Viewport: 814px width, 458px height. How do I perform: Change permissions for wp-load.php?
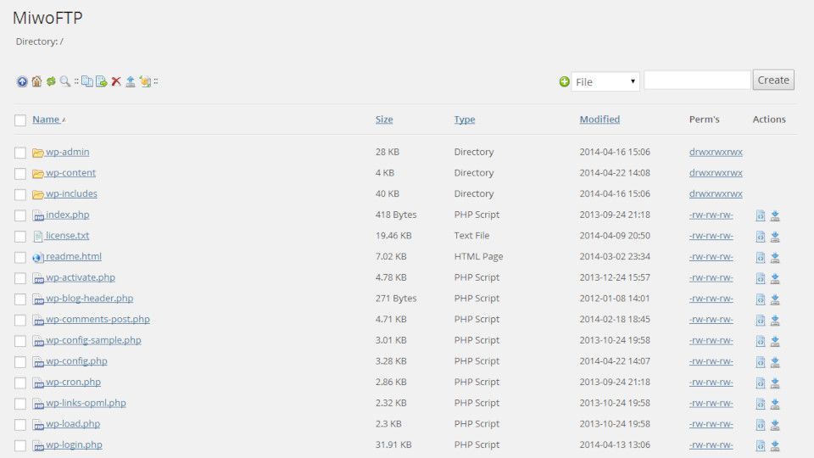(711, 424)
